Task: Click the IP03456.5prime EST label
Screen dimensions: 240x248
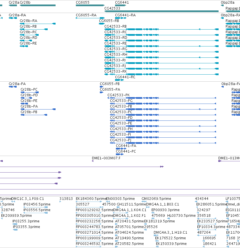Action: pos(37,204)
